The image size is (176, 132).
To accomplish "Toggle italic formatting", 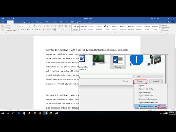I will pyautogui.click(x=21, y=30).
